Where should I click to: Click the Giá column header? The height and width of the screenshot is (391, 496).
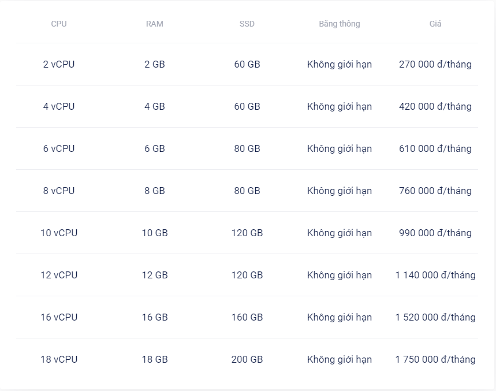tap(435, 24)
